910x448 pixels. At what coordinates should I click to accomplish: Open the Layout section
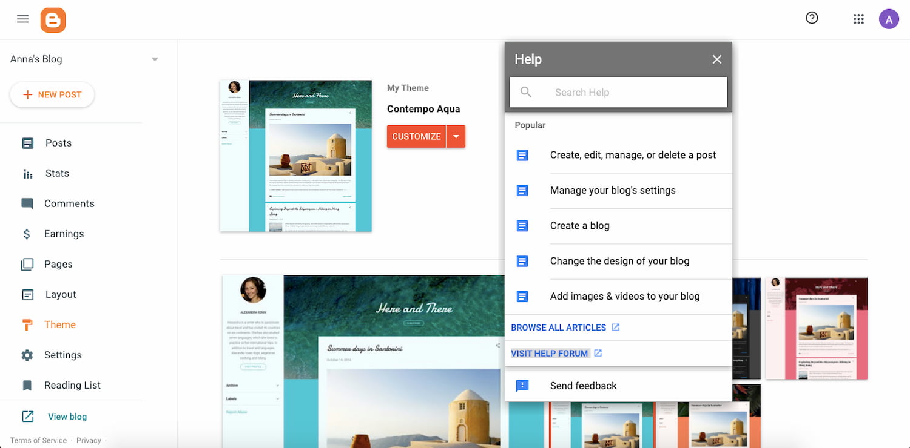[61, 295]
